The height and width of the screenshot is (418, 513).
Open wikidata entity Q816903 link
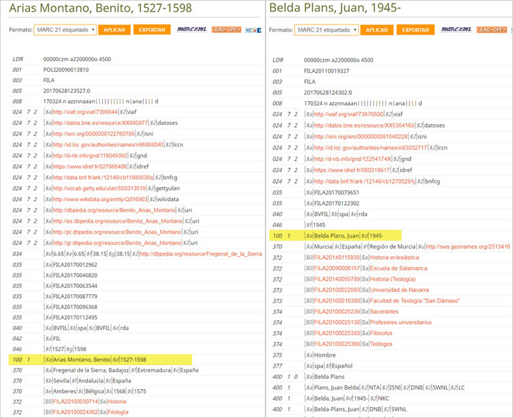coord(100,199)
